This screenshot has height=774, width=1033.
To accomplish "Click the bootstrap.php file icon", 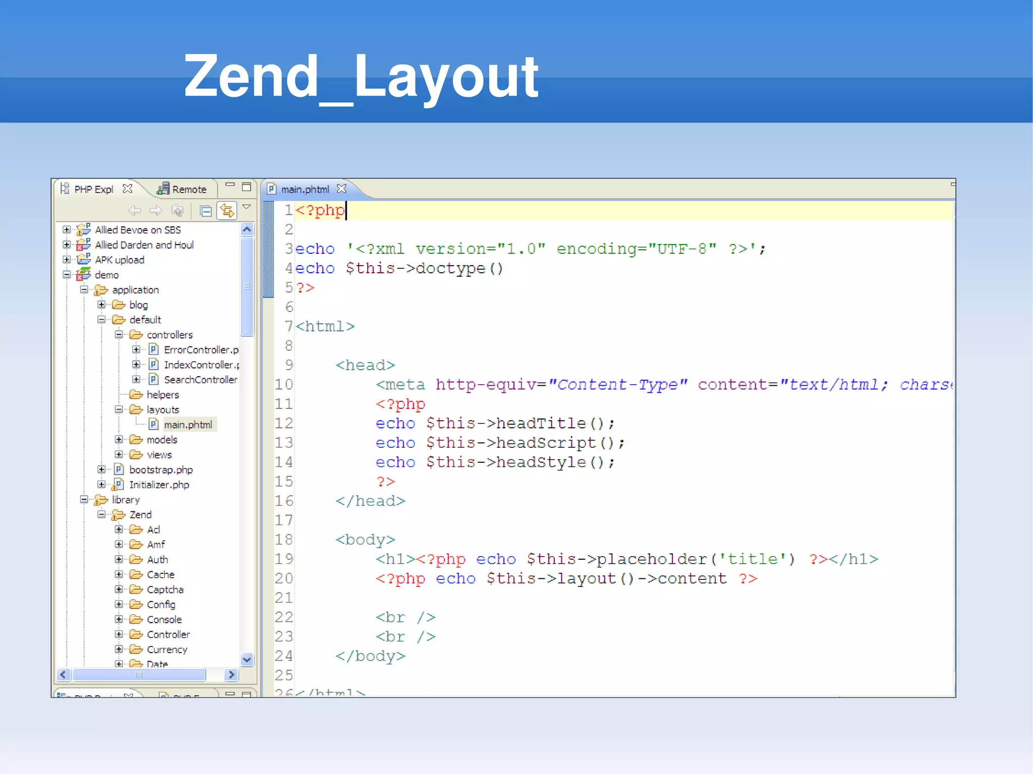I will [119, 469].
